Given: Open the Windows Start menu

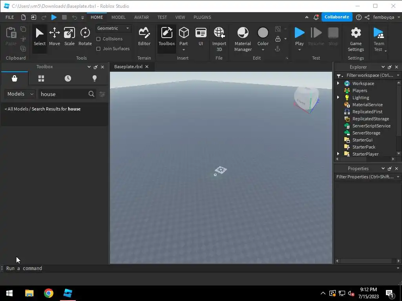Looking at the screenshot, I should [x=9, y=293].
